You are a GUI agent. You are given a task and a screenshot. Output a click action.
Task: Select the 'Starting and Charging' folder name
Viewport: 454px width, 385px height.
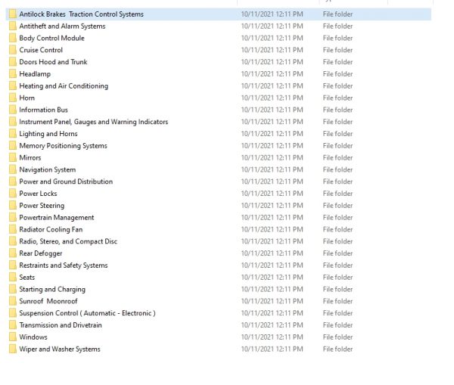pyautogui.click(x=52, y=289)
